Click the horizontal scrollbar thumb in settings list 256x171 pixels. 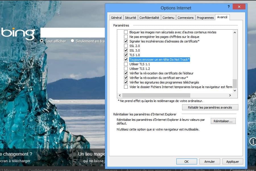[x=156, y=95]
